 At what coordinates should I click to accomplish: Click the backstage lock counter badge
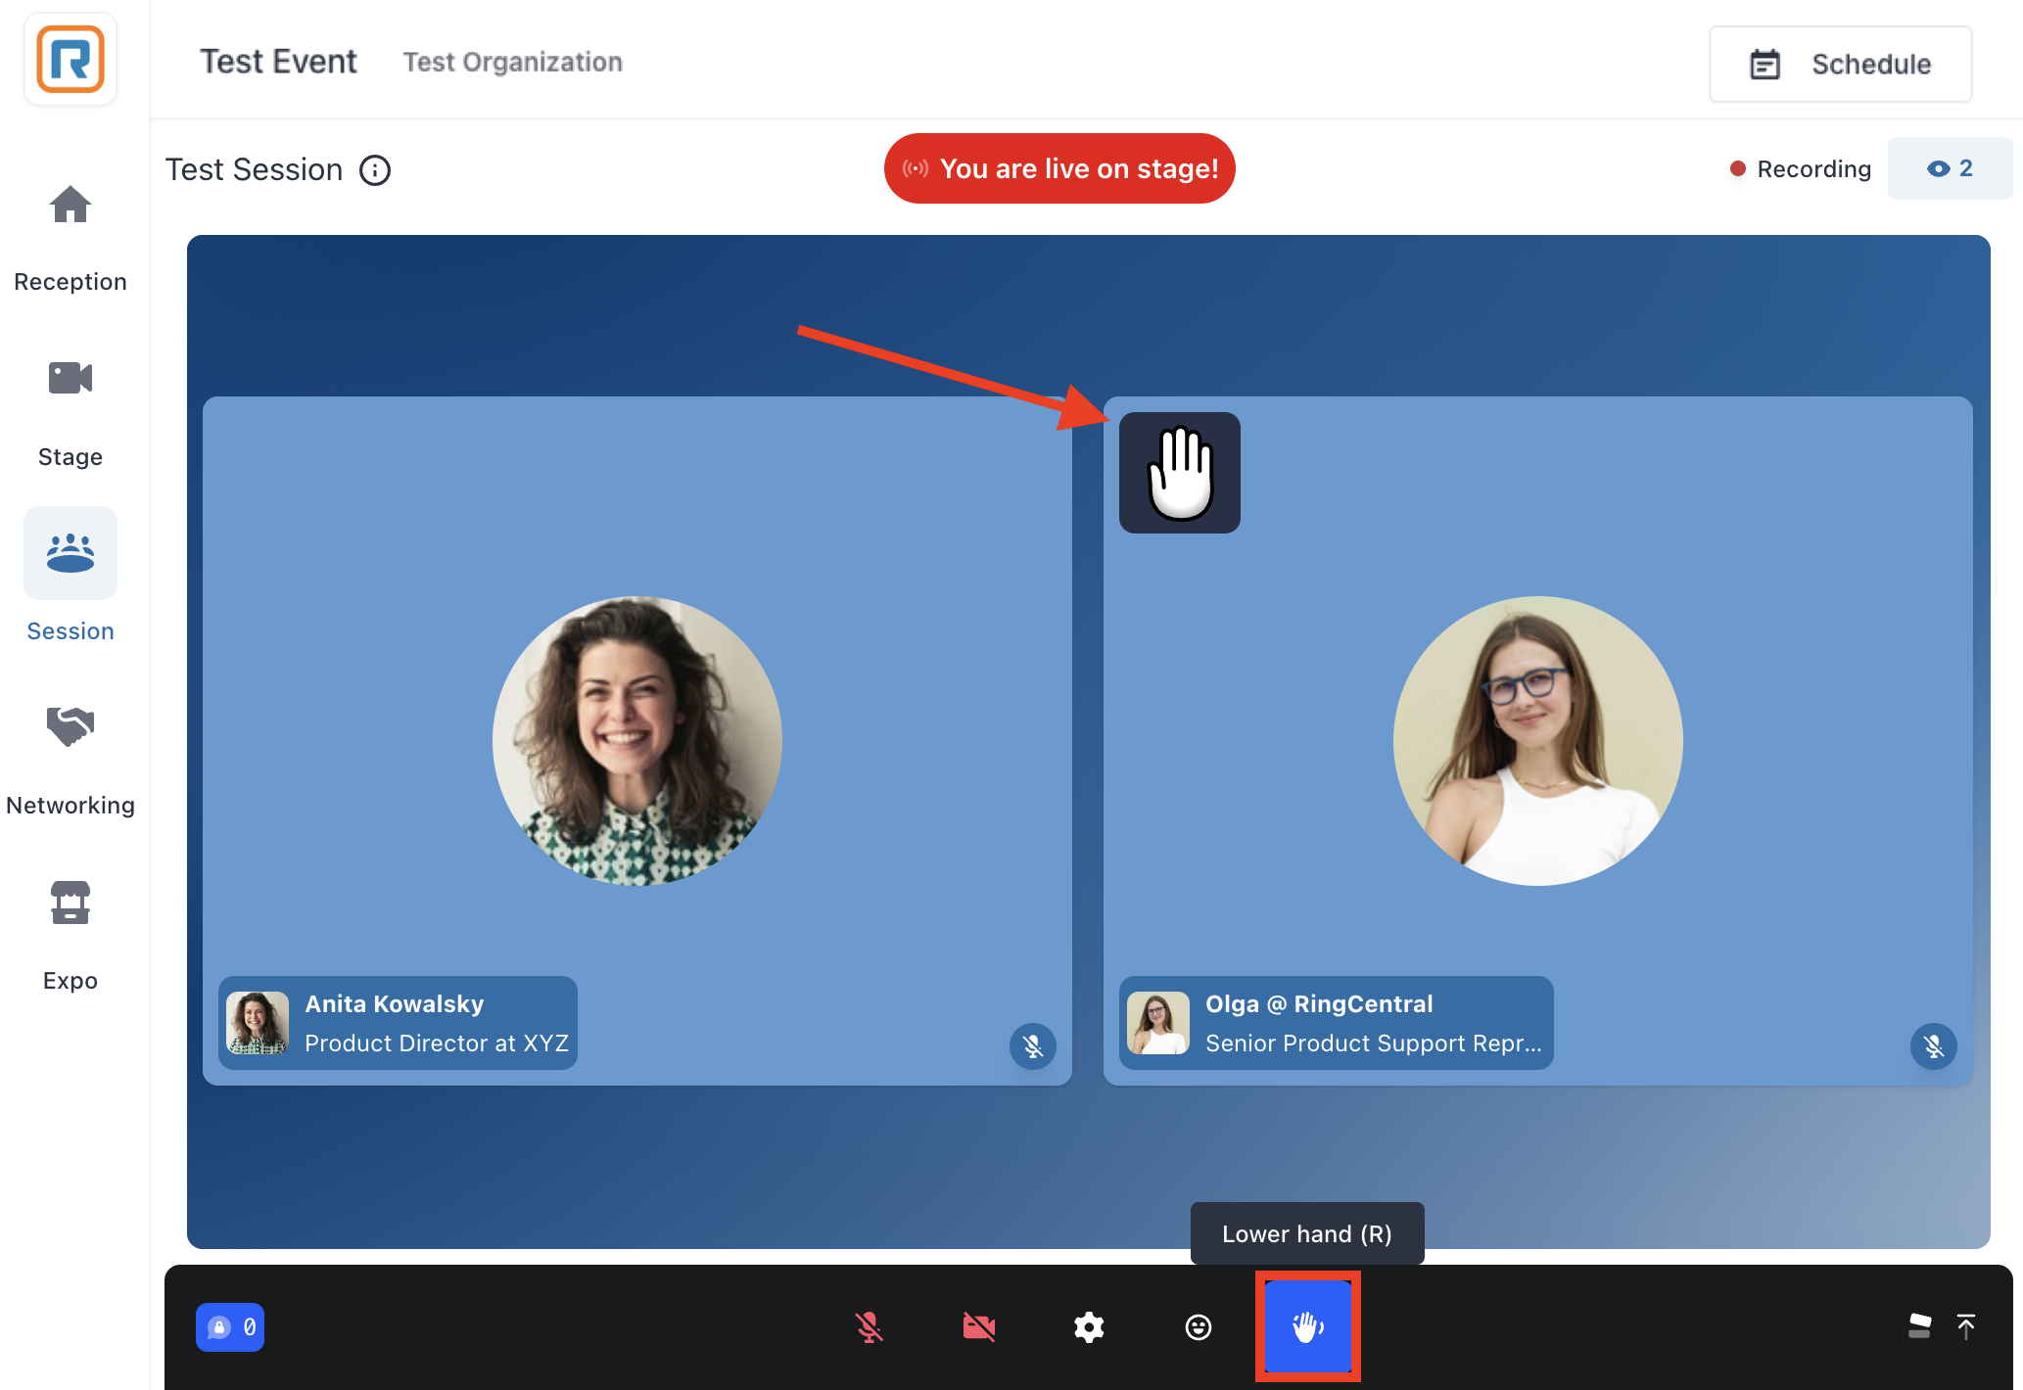(230, 1327)
